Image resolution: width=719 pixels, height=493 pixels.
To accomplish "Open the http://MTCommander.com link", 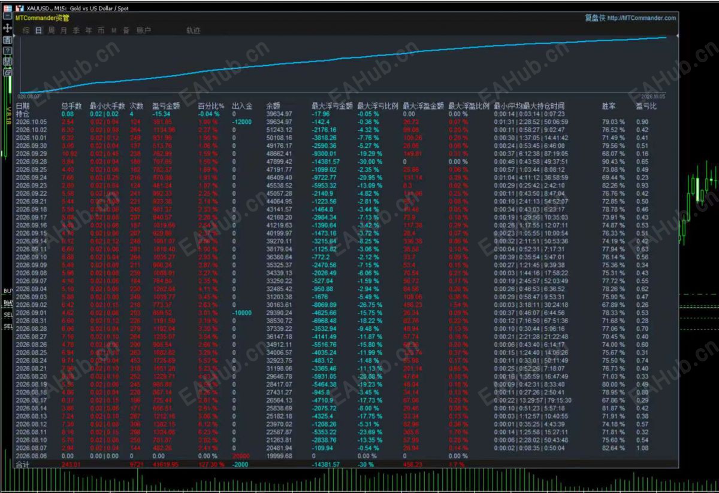I will 641,18.
